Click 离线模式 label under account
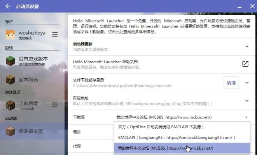The height and width of the screenshot is (155, 257). tap(25, 38)
